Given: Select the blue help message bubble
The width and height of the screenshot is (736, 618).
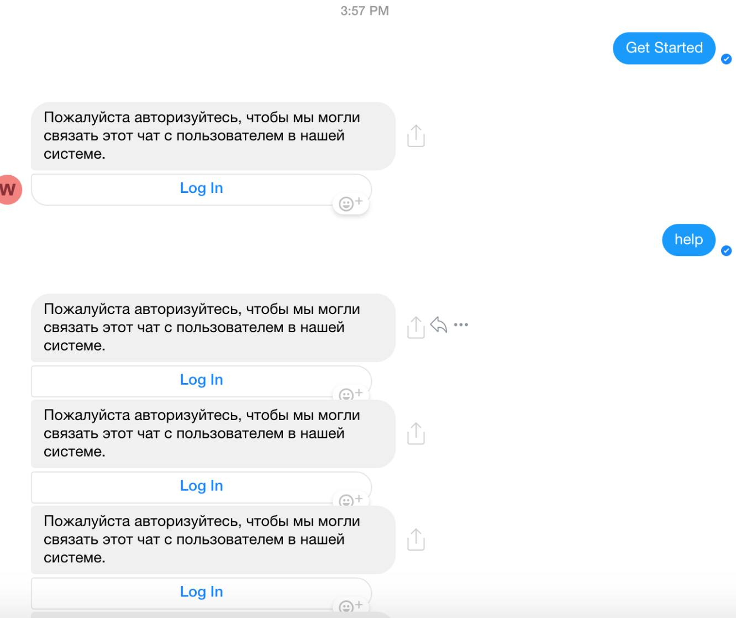Looking at the screenshot, I should coord(688,240).
